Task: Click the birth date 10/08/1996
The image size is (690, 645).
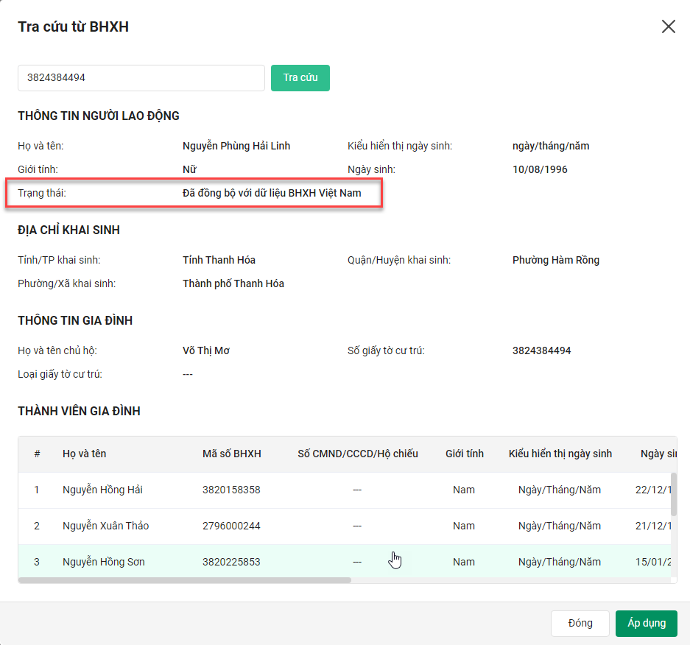Action: tap(540, 169)
